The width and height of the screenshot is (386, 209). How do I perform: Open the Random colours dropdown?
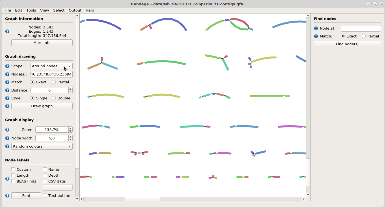click(42, 146)
